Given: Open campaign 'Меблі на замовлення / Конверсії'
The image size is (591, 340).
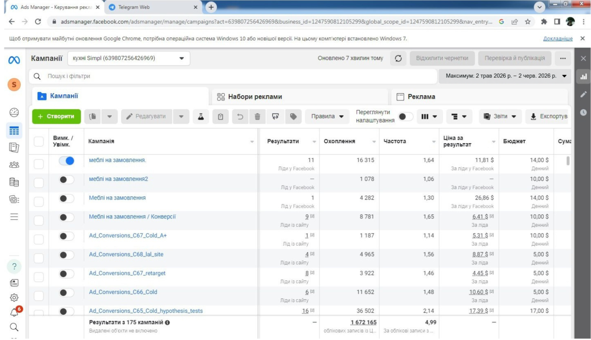Looking at the screenshot, I should point(132,217).
